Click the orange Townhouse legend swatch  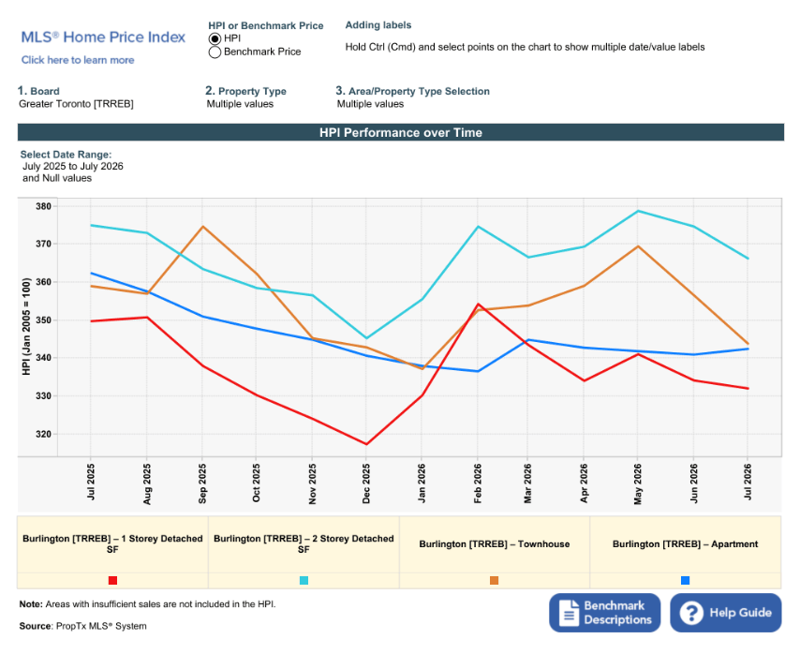[494, 580]
